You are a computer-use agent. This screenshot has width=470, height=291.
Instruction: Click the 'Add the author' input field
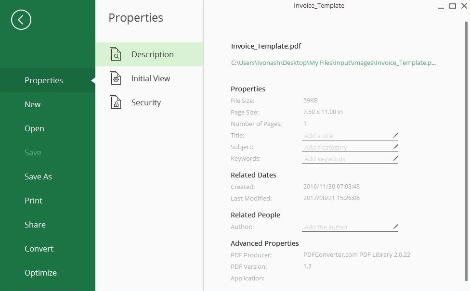point(346,227)
